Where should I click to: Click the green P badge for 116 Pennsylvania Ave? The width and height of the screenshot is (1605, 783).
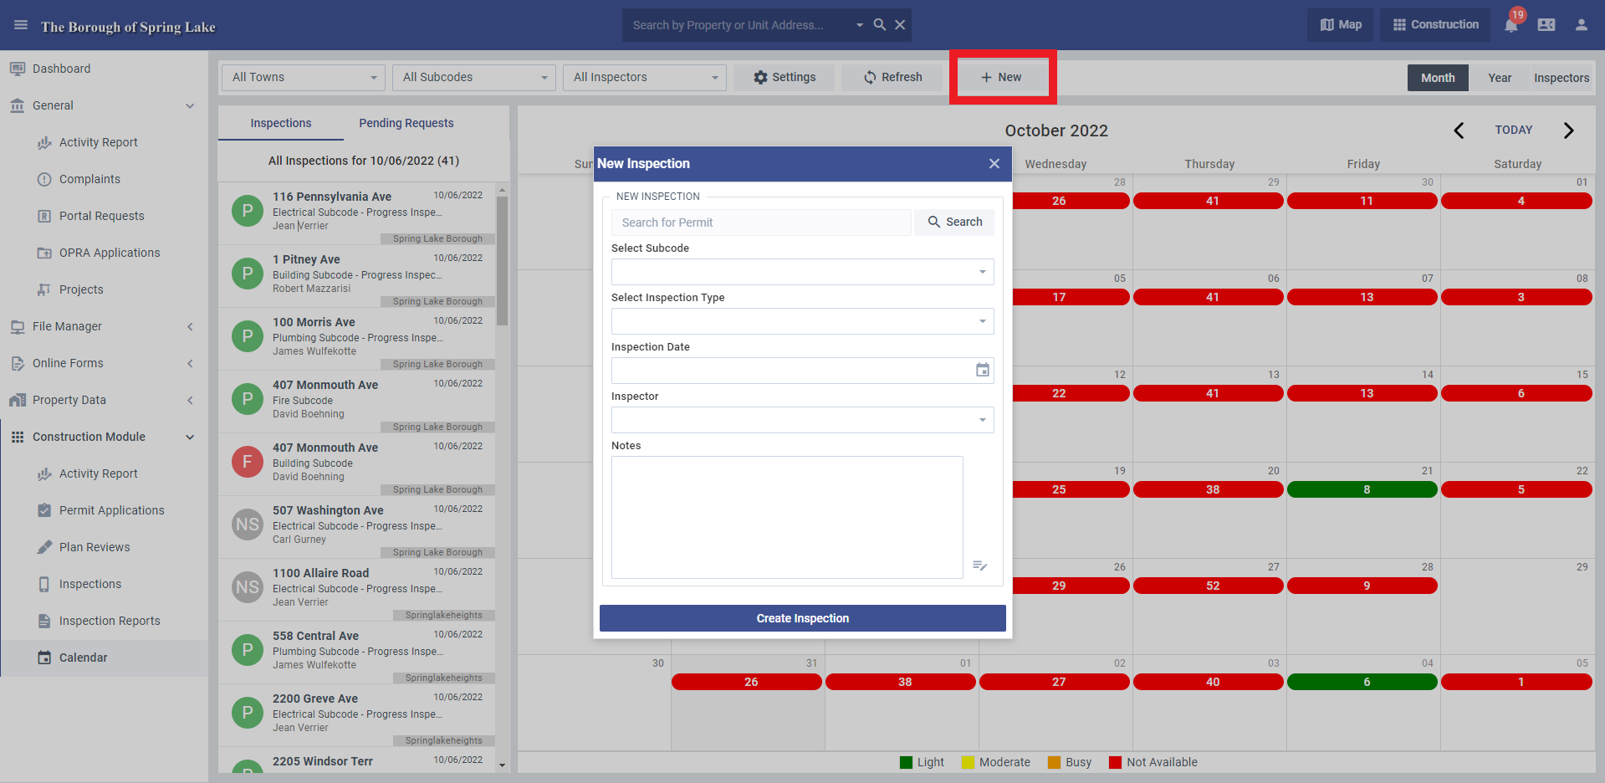click(248, 211)
